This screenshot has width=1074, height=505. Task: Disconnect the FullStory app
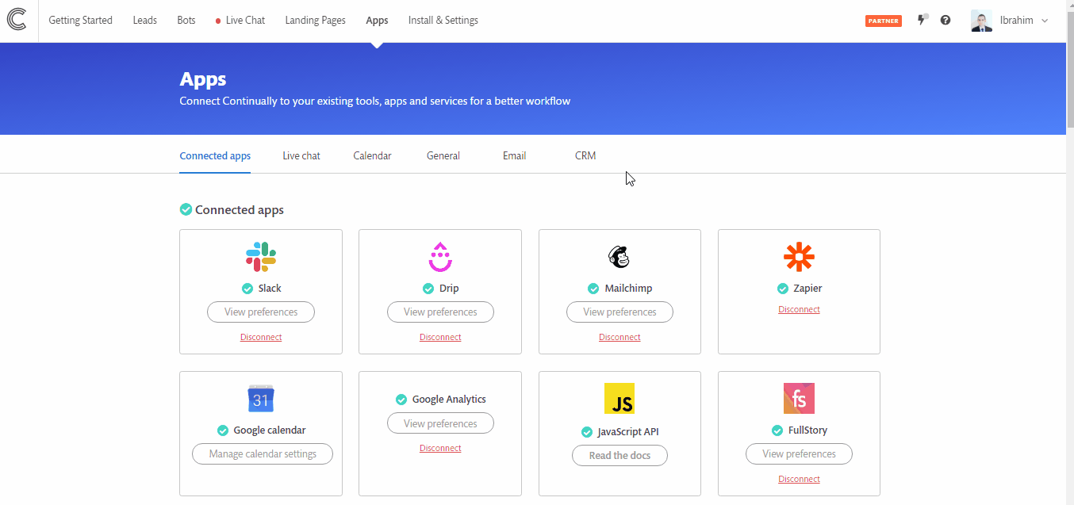tap(799, 479)
